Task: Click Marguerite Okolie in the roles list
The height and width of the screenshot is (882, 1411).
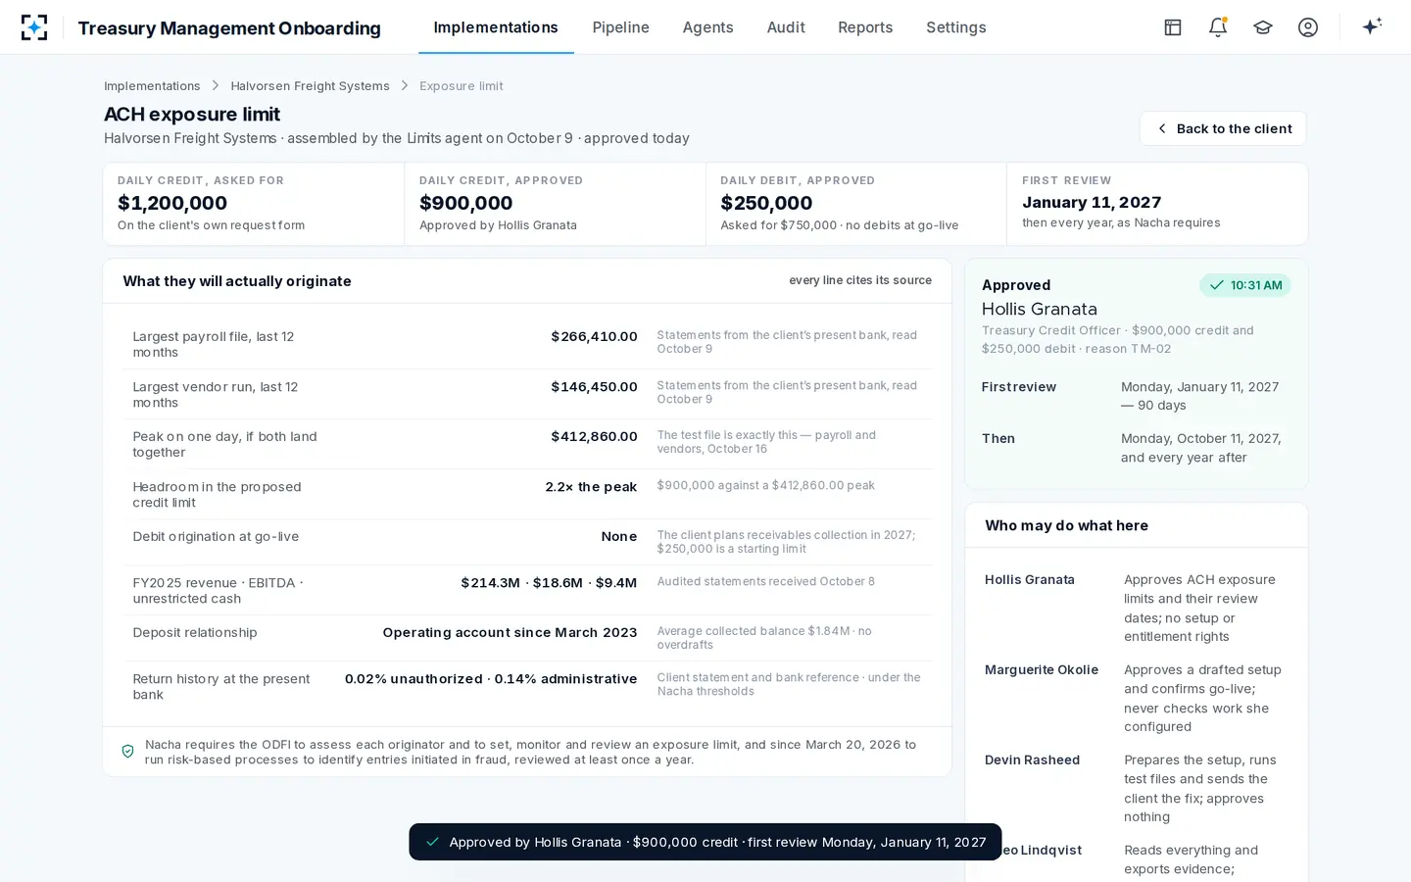Action: (1042, 669)
